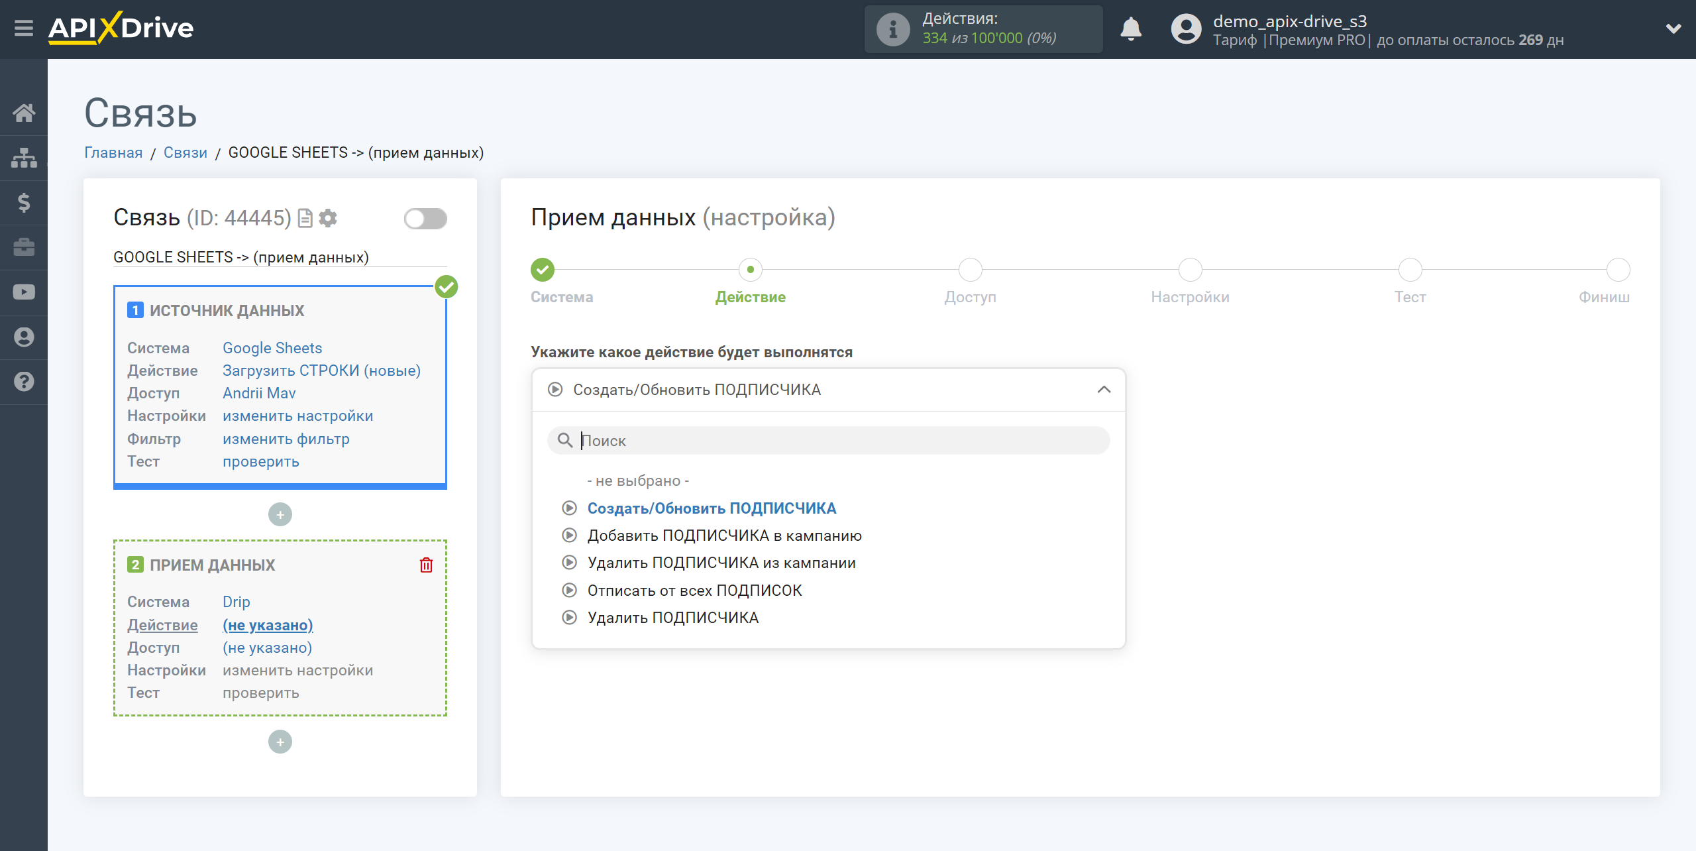Open connections sitemap icon in sidebar
This screenshot has width=1696, height=851.
coord(24,158)
